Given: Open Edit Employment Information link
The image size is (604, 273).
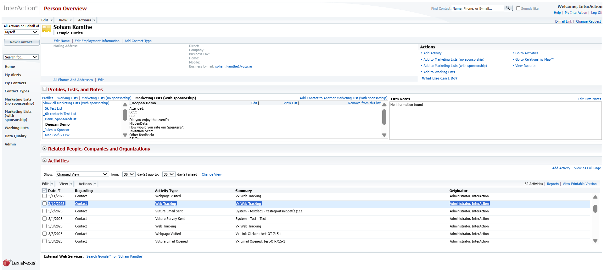Looking at the screenshot, I should click(97, 41).
